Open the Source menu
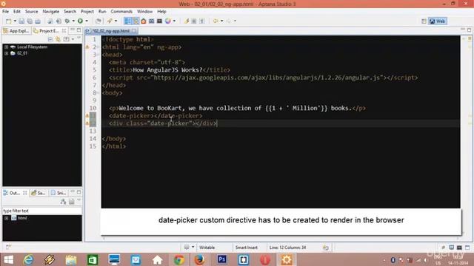 click(x=31, y=12)
